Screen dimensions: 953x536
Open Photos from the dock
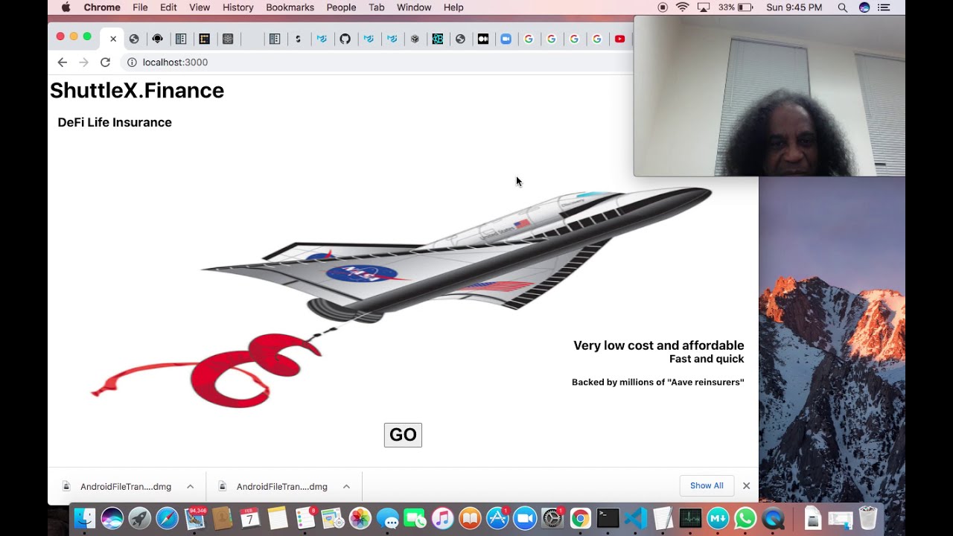click(360, 518)
